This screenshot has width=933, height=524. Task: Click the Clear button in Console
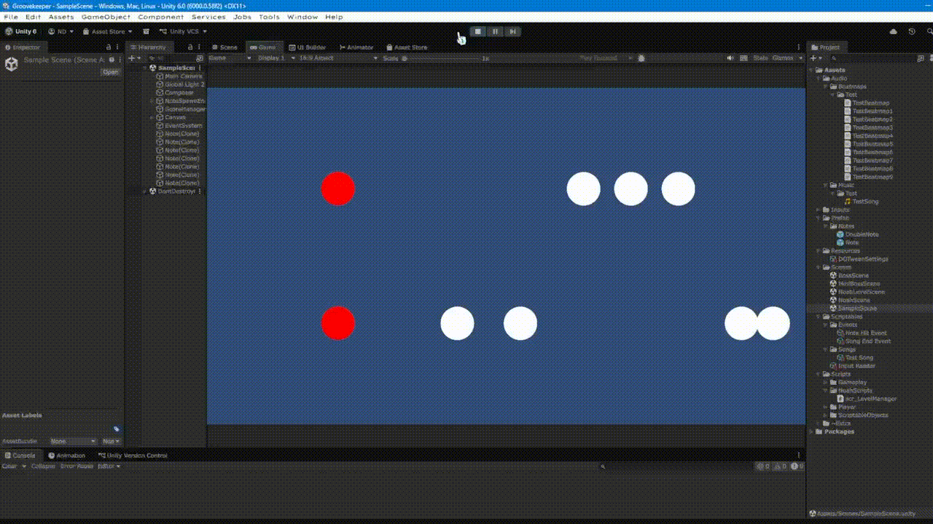coord(9,467)
